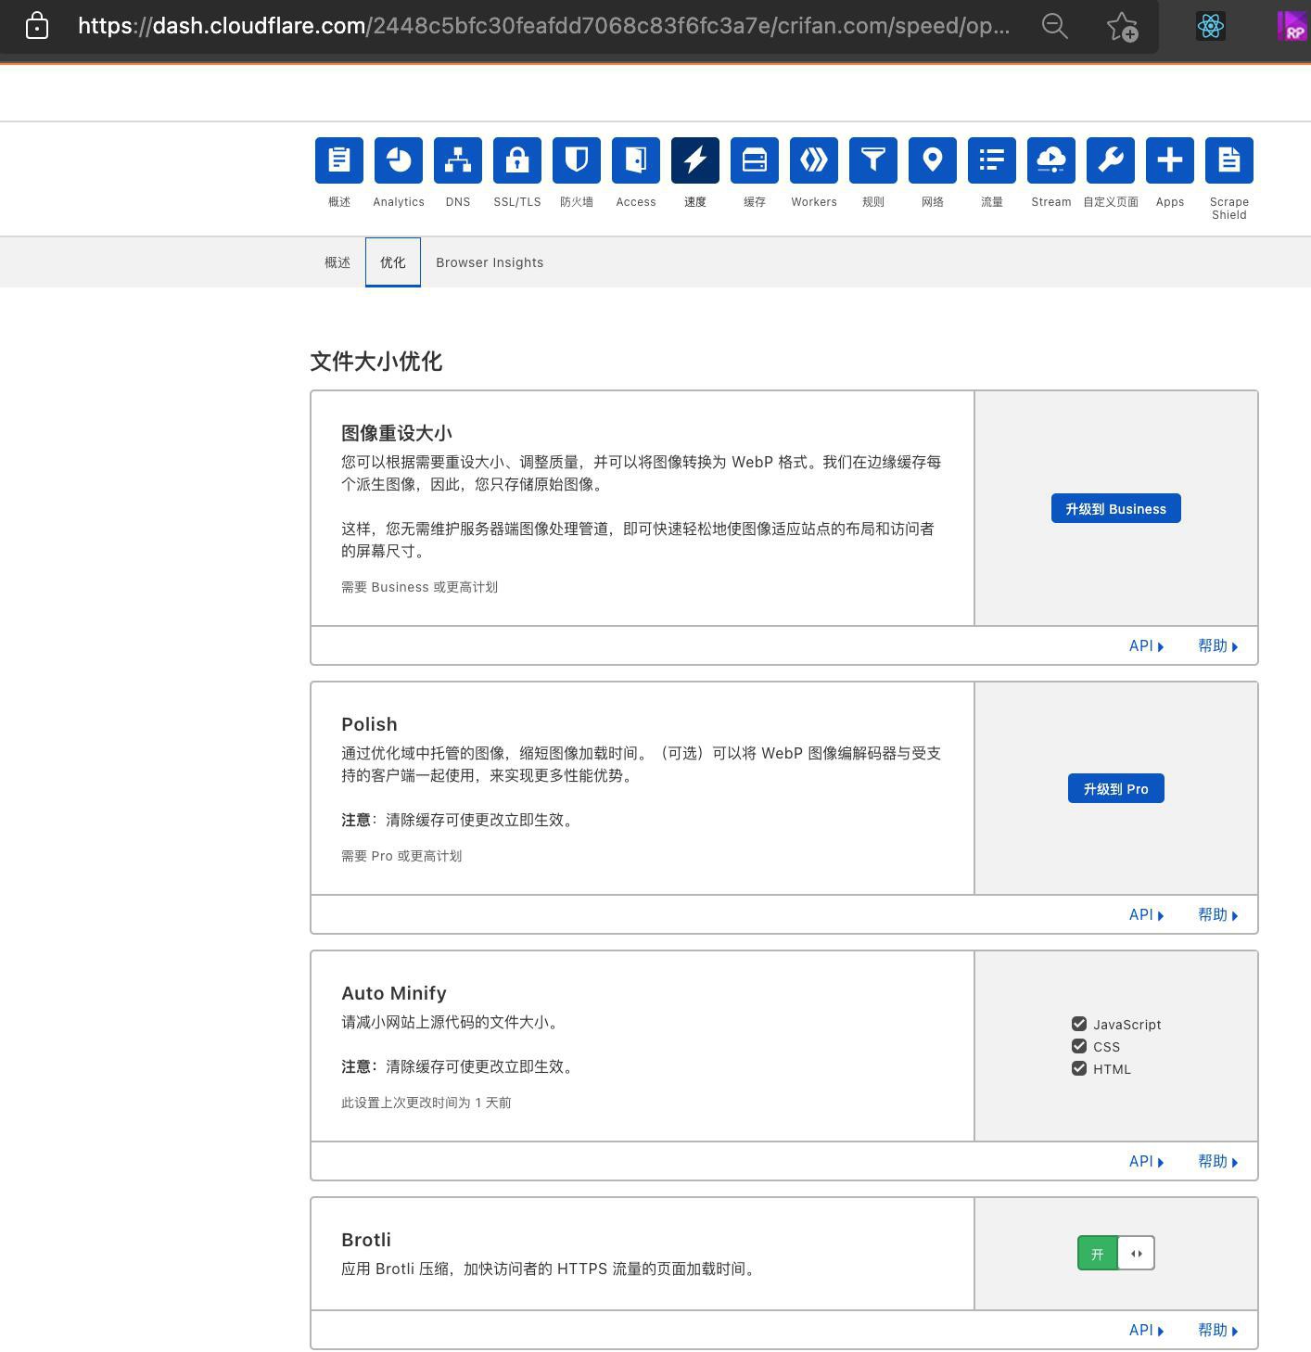Open the Access door icon
1311x1352 pixels.
[636, 160]
